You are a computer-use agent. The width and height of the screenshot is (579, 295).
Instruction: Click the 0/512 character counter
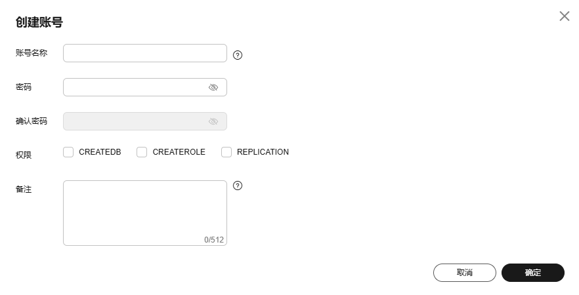tap(214, 240)
